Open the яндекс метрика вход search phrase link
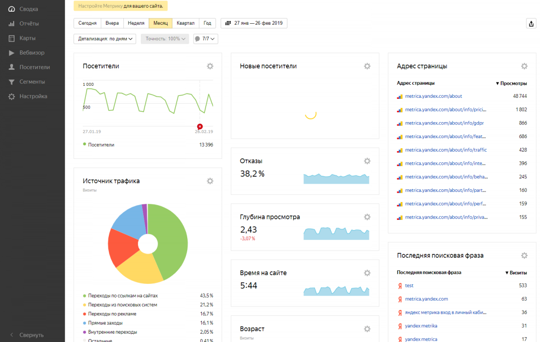This screenshot has width=540, height=342. tap(446, 312)
